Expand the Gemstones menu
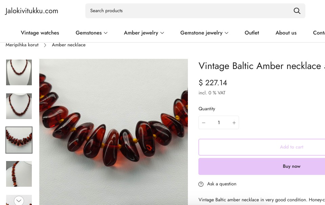Viewport: 325px width, 205px height. click(x=91, y=33)
